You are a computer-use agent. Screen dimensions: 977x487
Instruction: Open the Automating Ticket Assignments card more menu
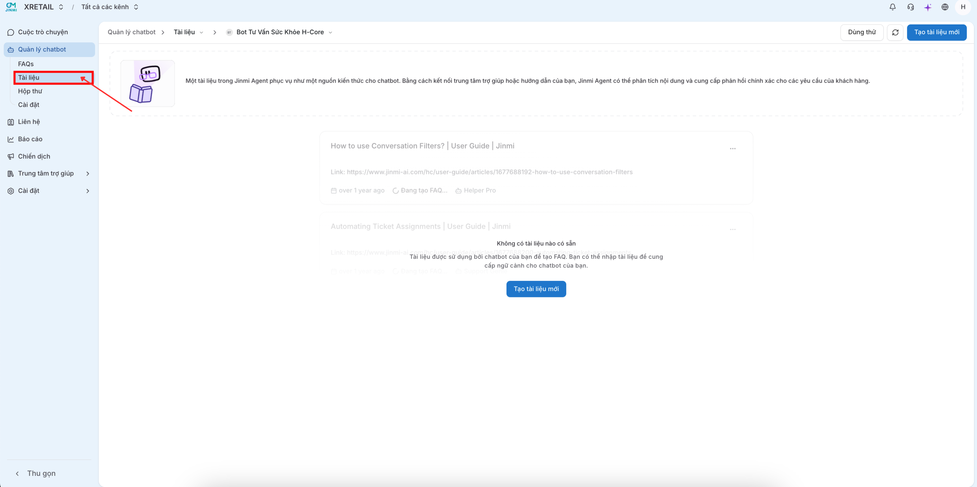[732, 230]
